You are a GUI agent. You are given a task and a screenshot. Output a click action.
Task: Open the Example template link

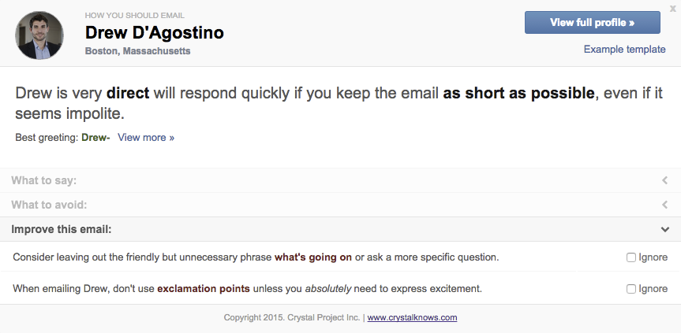pos(624,50)
